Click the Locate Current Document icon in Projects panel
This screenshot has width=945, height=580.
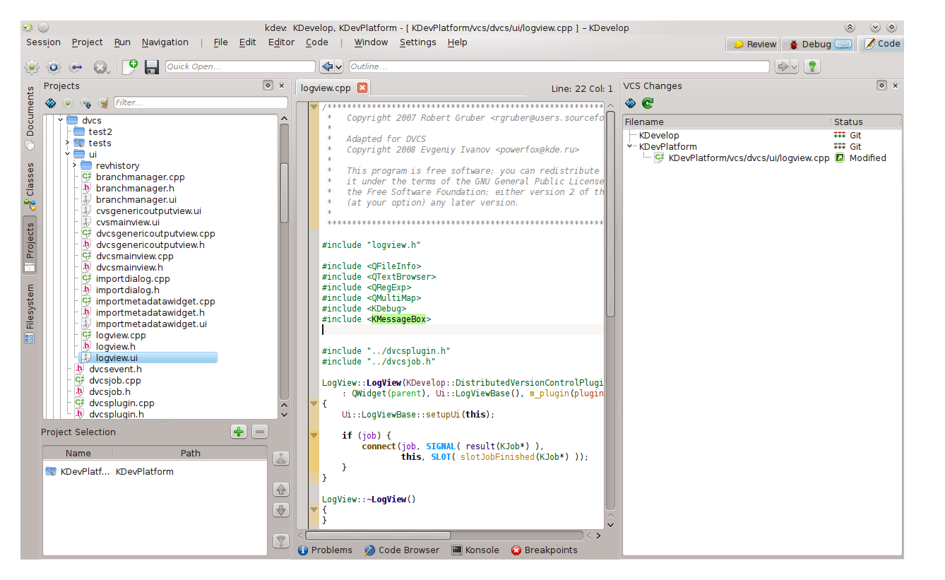click(50, 103)
